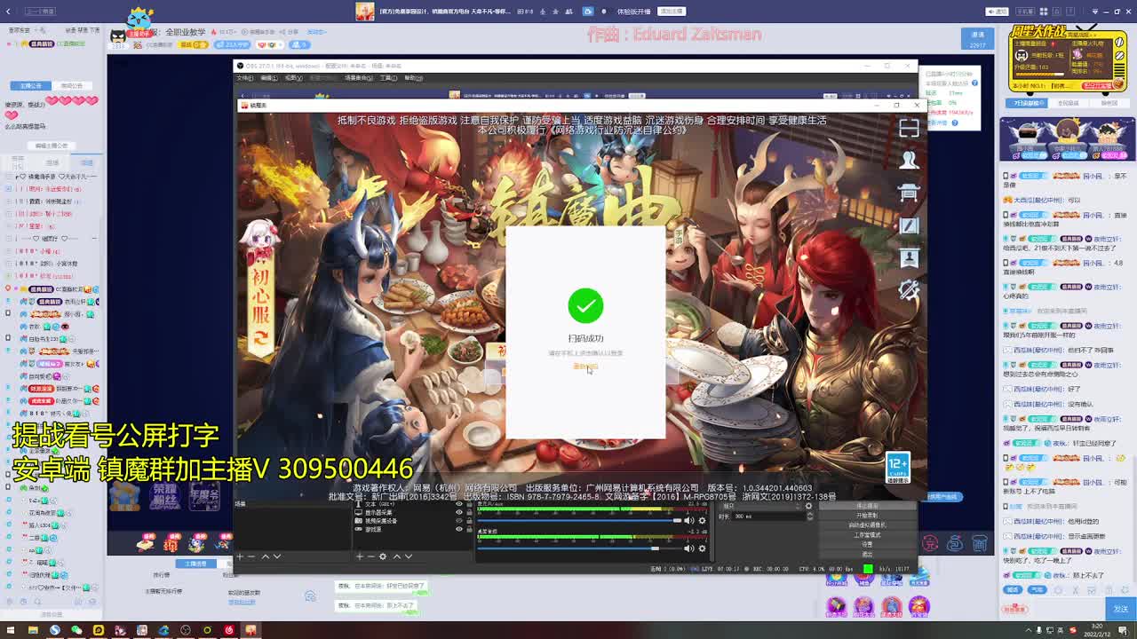Switch to 游戏公告 tab
Image resolution: width=1137 pixels, height=639 pixels.
click(x=71, y=86)
